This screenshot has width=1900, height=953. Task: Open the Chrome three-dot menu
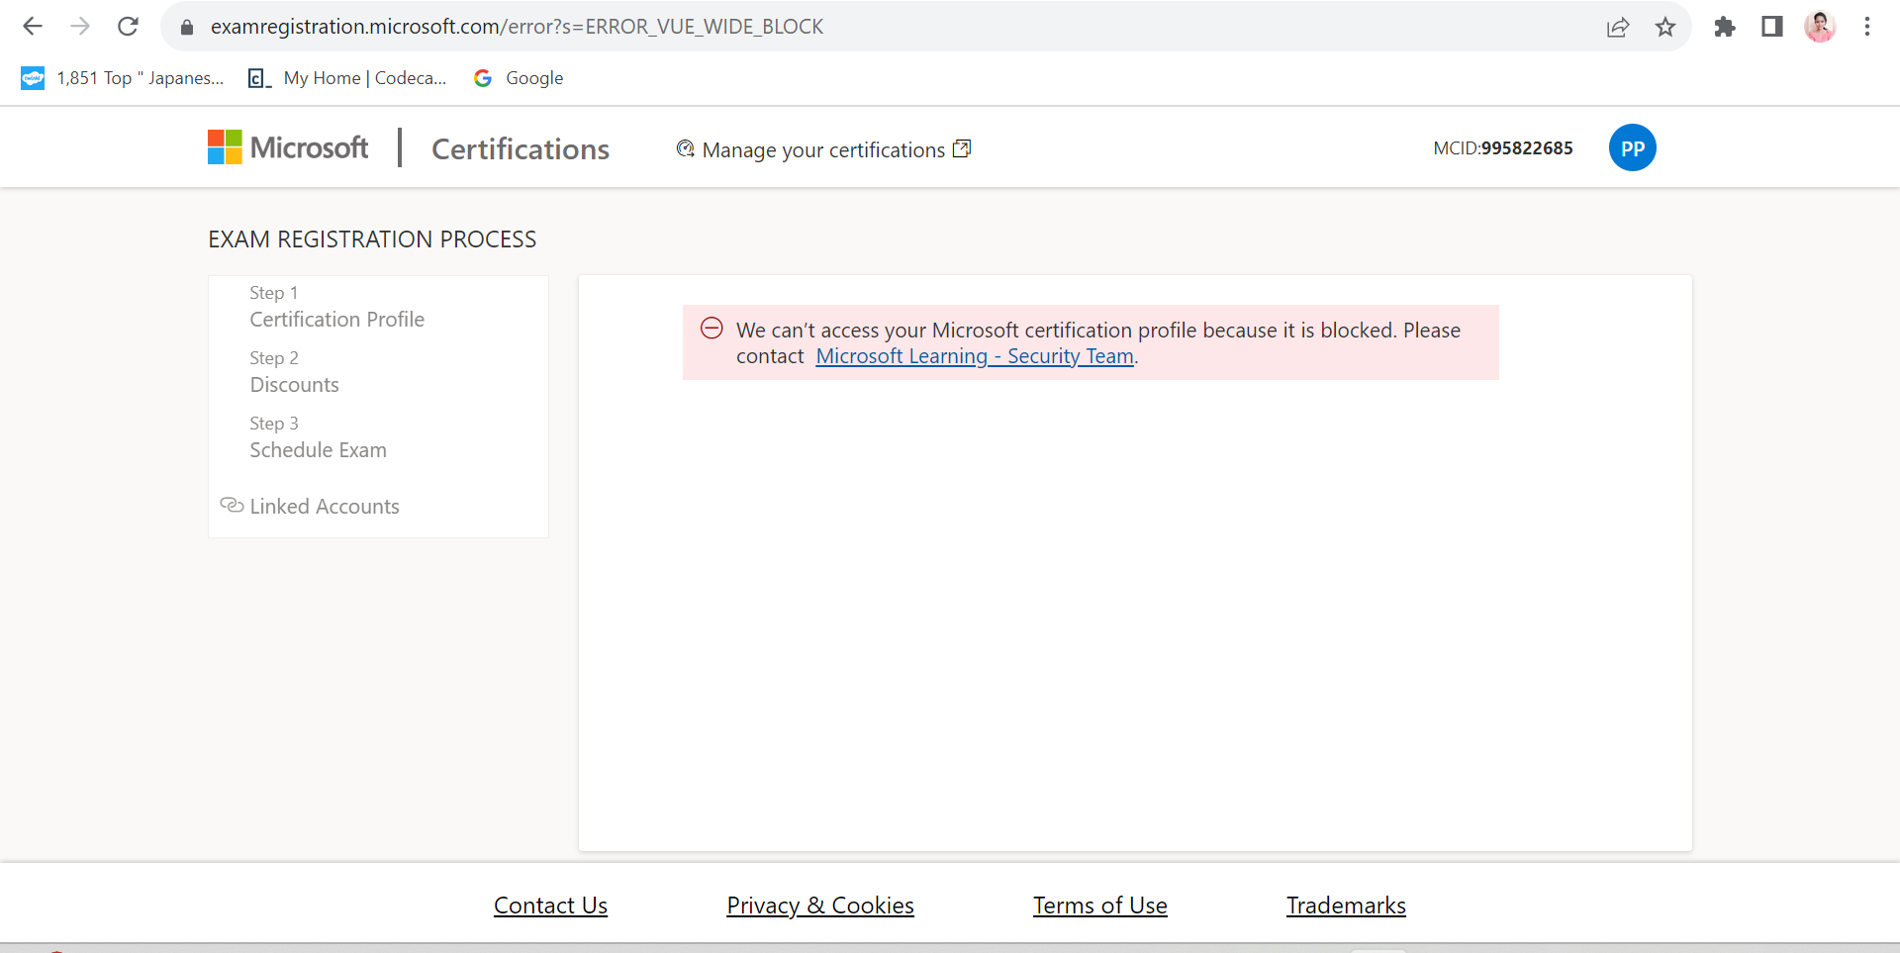point(1867,27)
